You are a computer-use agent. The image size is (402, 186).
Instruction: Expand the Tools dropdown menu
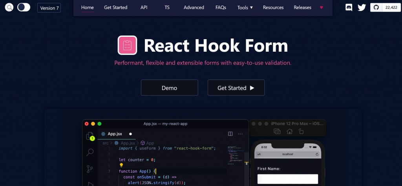245,7
